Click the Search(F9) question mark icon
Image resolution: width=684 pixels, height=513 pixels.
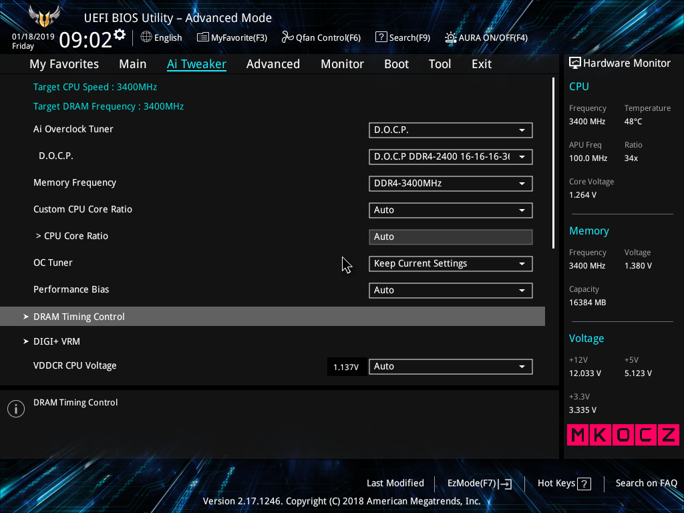tap(381, 37)
